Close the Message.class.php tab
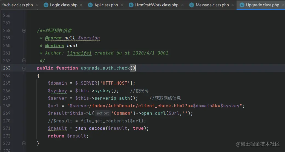Screen dimensions: 285x152 click(233, 5)
